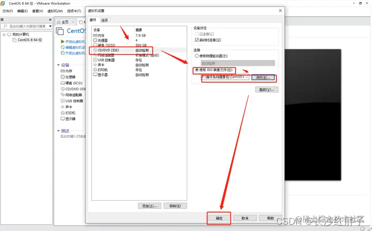
Task: Select the 打印机 printer icon in the settings device list
Action: click(x=95, y=70)
